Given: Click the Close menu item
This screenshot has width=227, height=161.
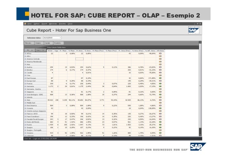Looking at the screenshot, I should click(70, 24).
